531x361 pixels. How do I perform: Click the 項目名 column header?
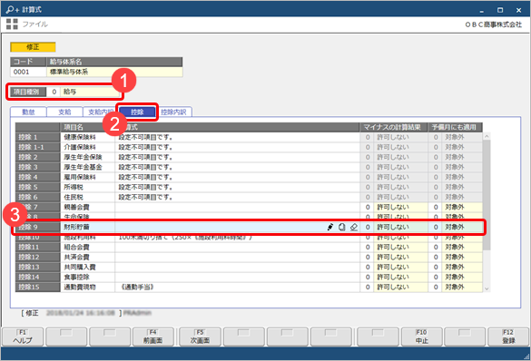[88, 127]
